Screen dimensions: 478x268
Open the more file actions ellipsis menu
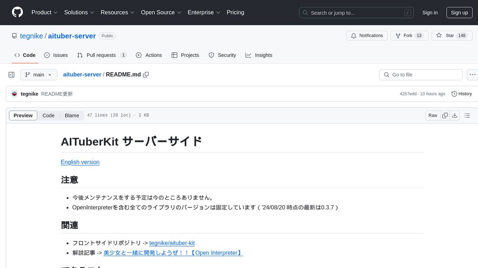[472, 75]
